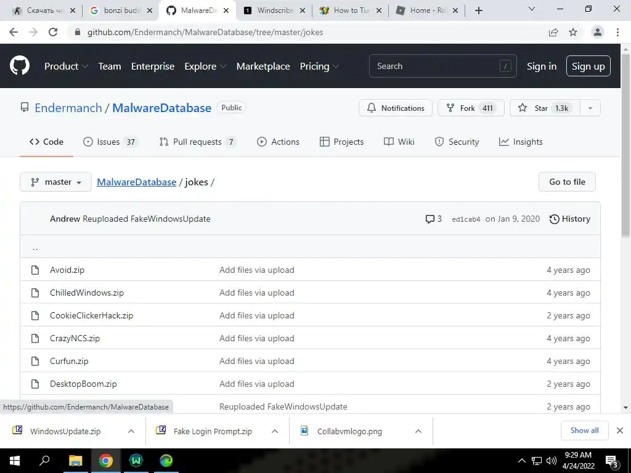
Task: Expand the Explore navigation menu
Action: [x=205, y=67]
